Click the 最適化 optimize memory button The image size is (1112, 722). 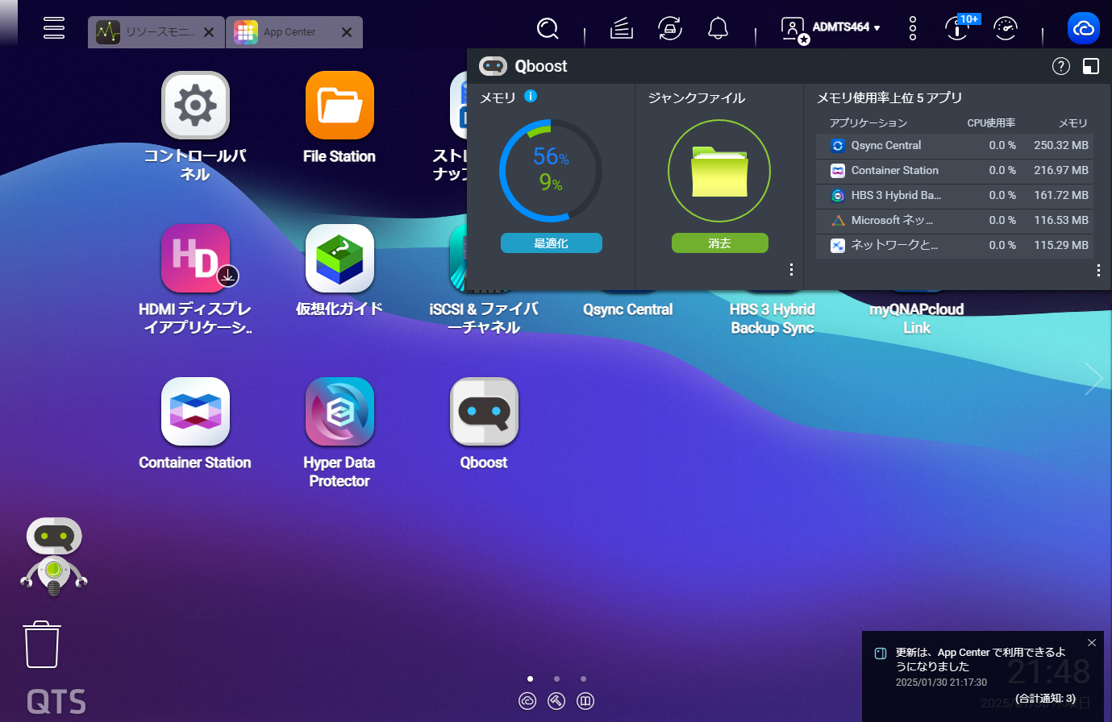[x=552, y=243]
